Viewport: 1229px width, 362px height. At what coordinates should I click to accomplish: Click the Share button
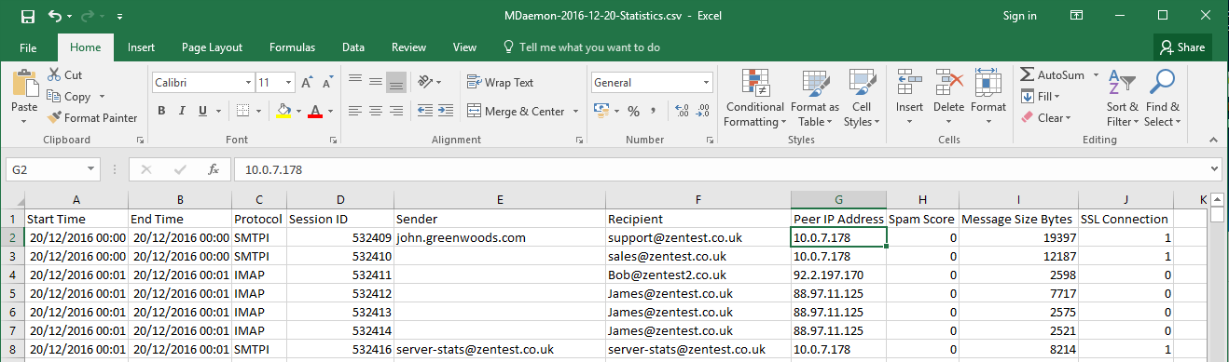[x=1182, y=47]
